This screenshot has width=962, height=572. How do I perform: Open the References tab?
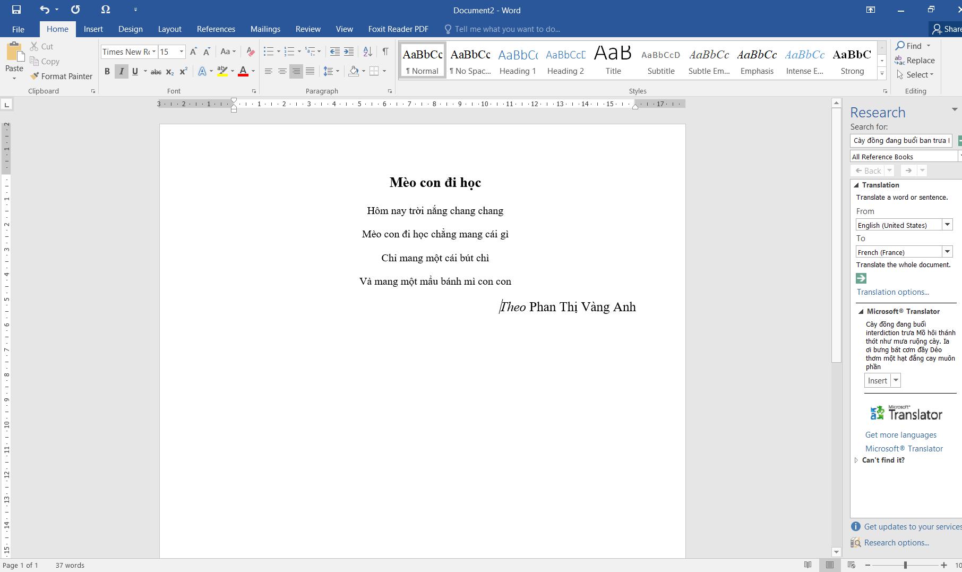click(x=216, y=29)
